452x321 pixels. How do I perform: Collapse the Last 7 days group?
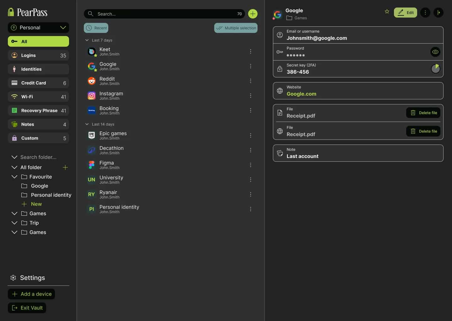click(87, 40)
